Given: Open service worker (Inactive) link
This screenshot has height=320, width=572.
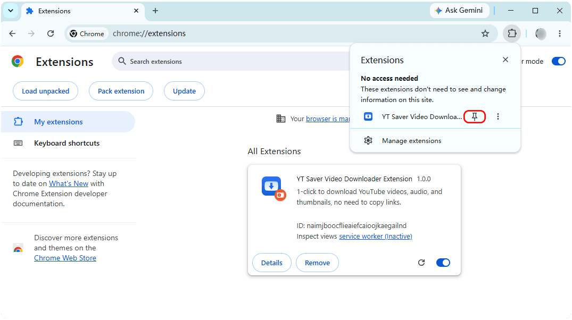Looking at the screenshot, I should pyautogui.click(x=375, y=237).
